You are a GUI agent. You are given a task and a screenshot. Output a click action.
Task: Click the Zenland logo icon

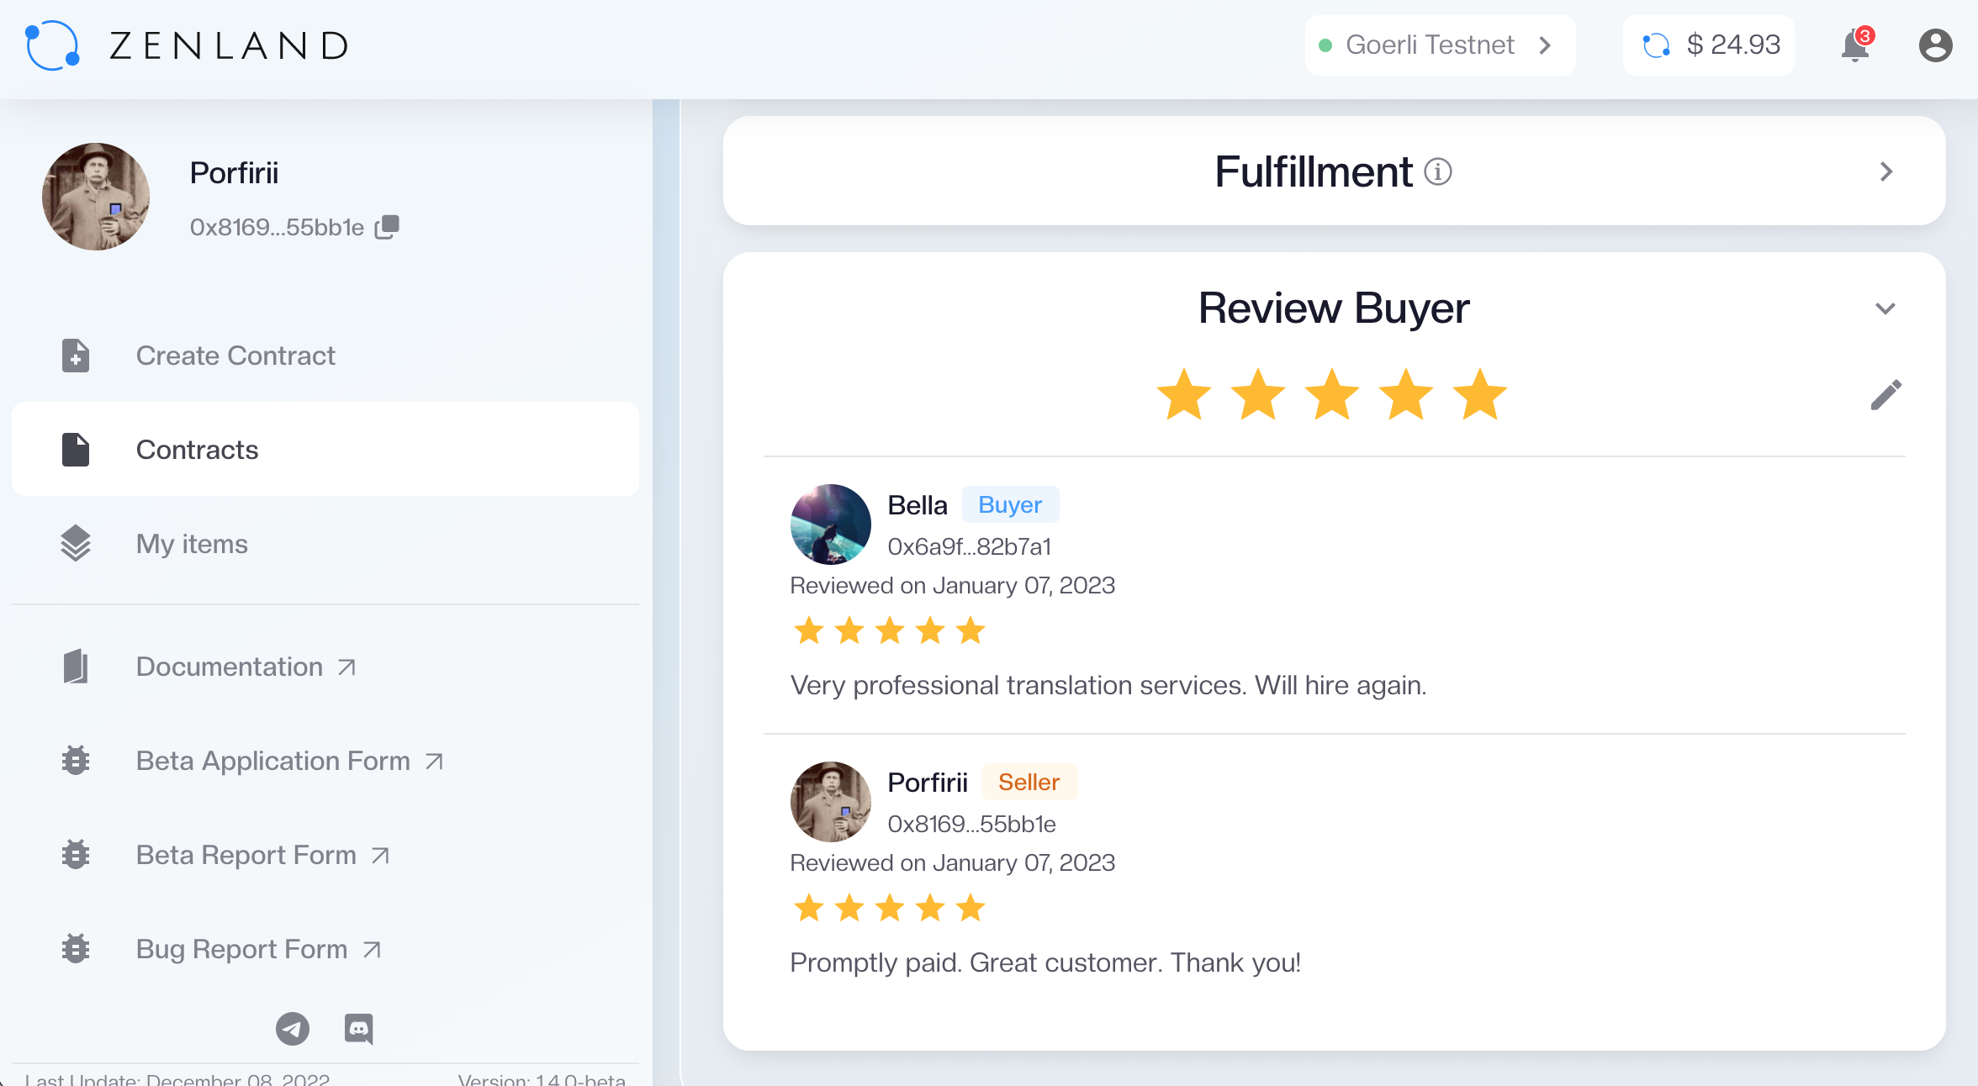coord(52,45)
